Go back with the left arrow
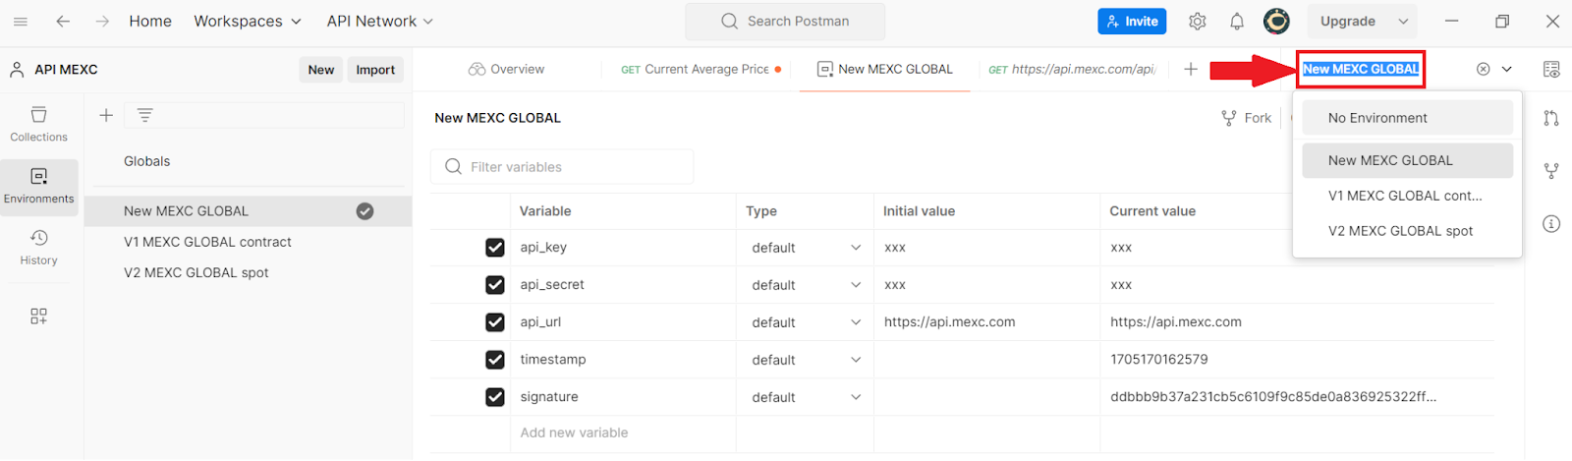1572x461 pixels. [x=63, y=21]
